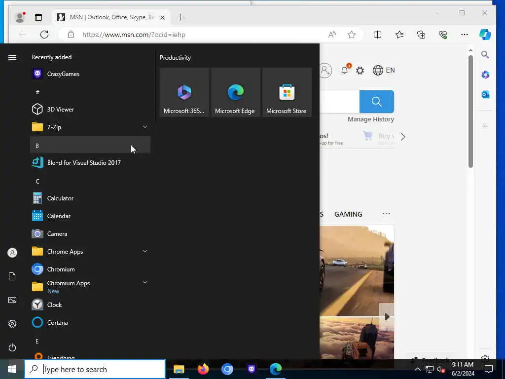Open notification center in taskbar
This screenshot has height=379, width=505.
coord(489,369)
